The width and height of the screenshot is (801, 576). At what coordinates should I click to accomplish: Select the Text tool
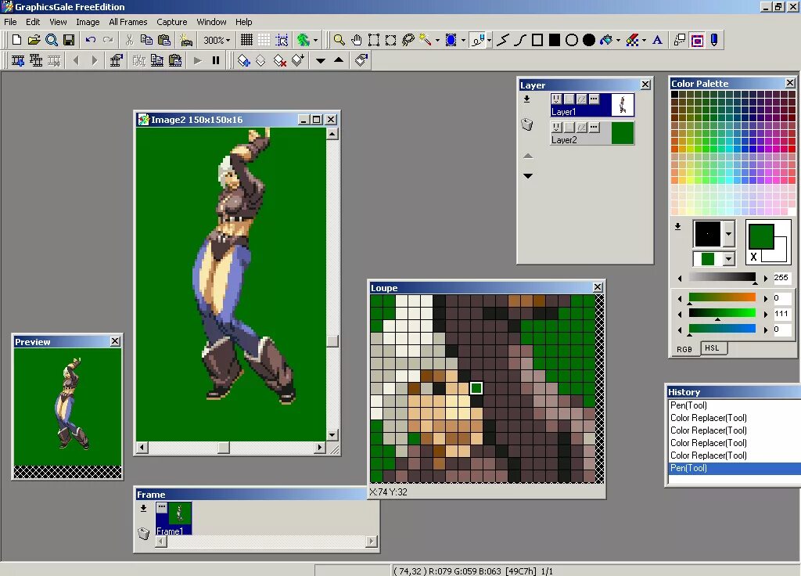657,40
